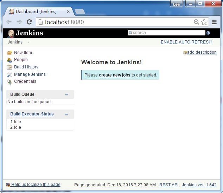Select the Dashboard [Jenkins] browser tab

click(x=36, y=12)
